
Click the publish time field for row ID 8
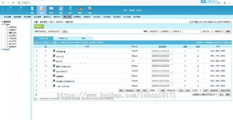pyautogui.click(x=162, y=51)
